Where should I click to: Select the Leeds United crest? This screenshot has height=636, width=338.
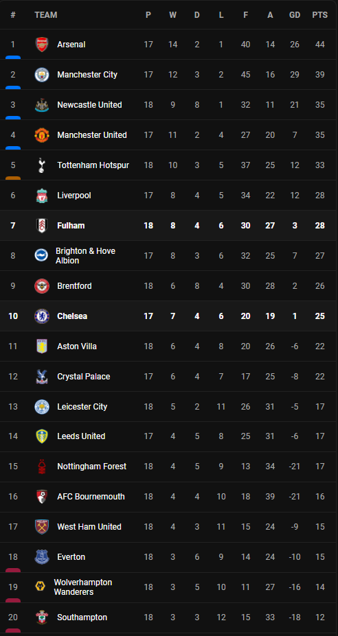[x=42, y=436]
